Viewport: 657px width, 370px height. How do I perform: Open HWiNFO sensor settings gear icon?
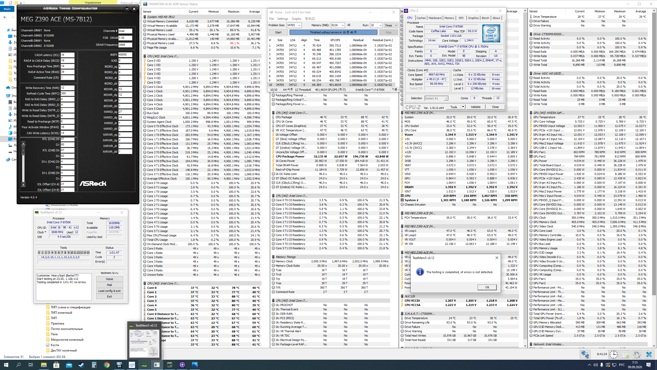[637, 354]
